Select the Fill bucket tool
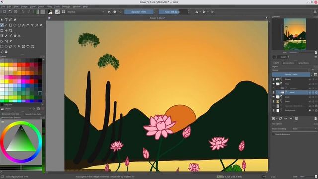Screen dimensions: 318x179 (x=19, y=36)
